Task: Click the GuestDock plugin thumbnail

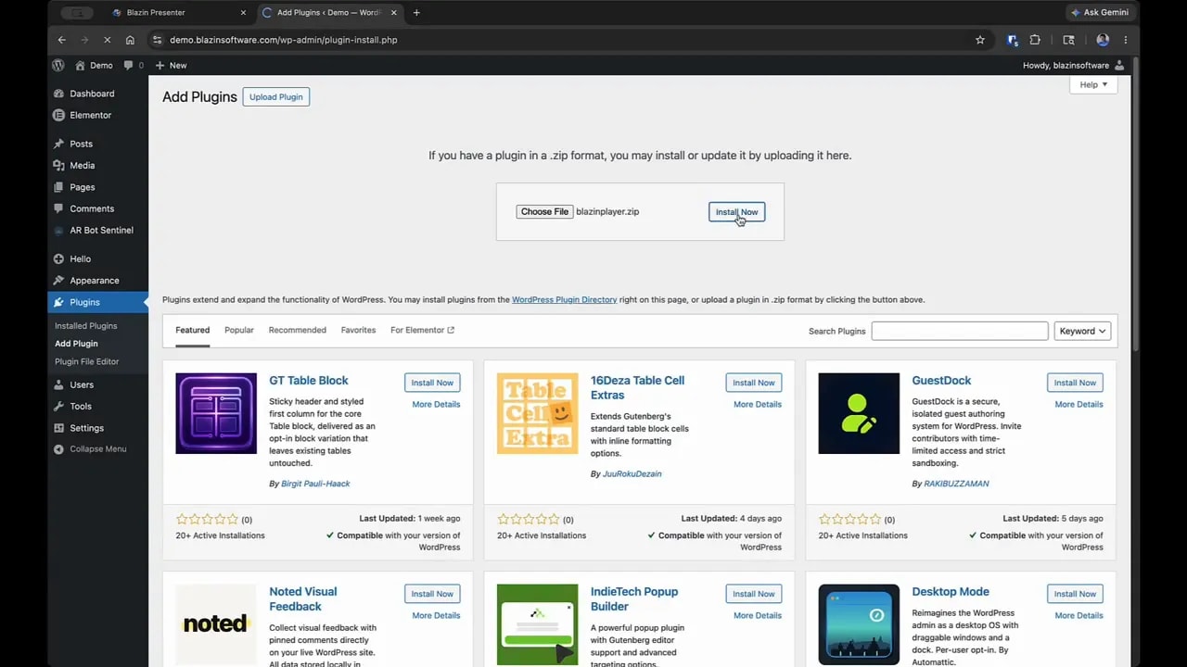Action: point(859,413)
